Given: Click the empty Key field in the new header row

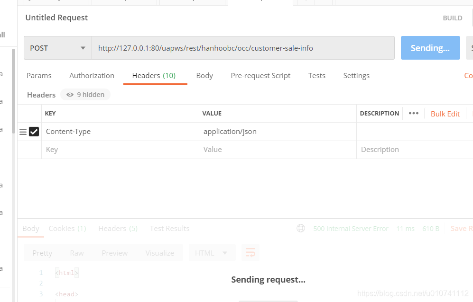Looking at the screenshot, I should [120, 150].
